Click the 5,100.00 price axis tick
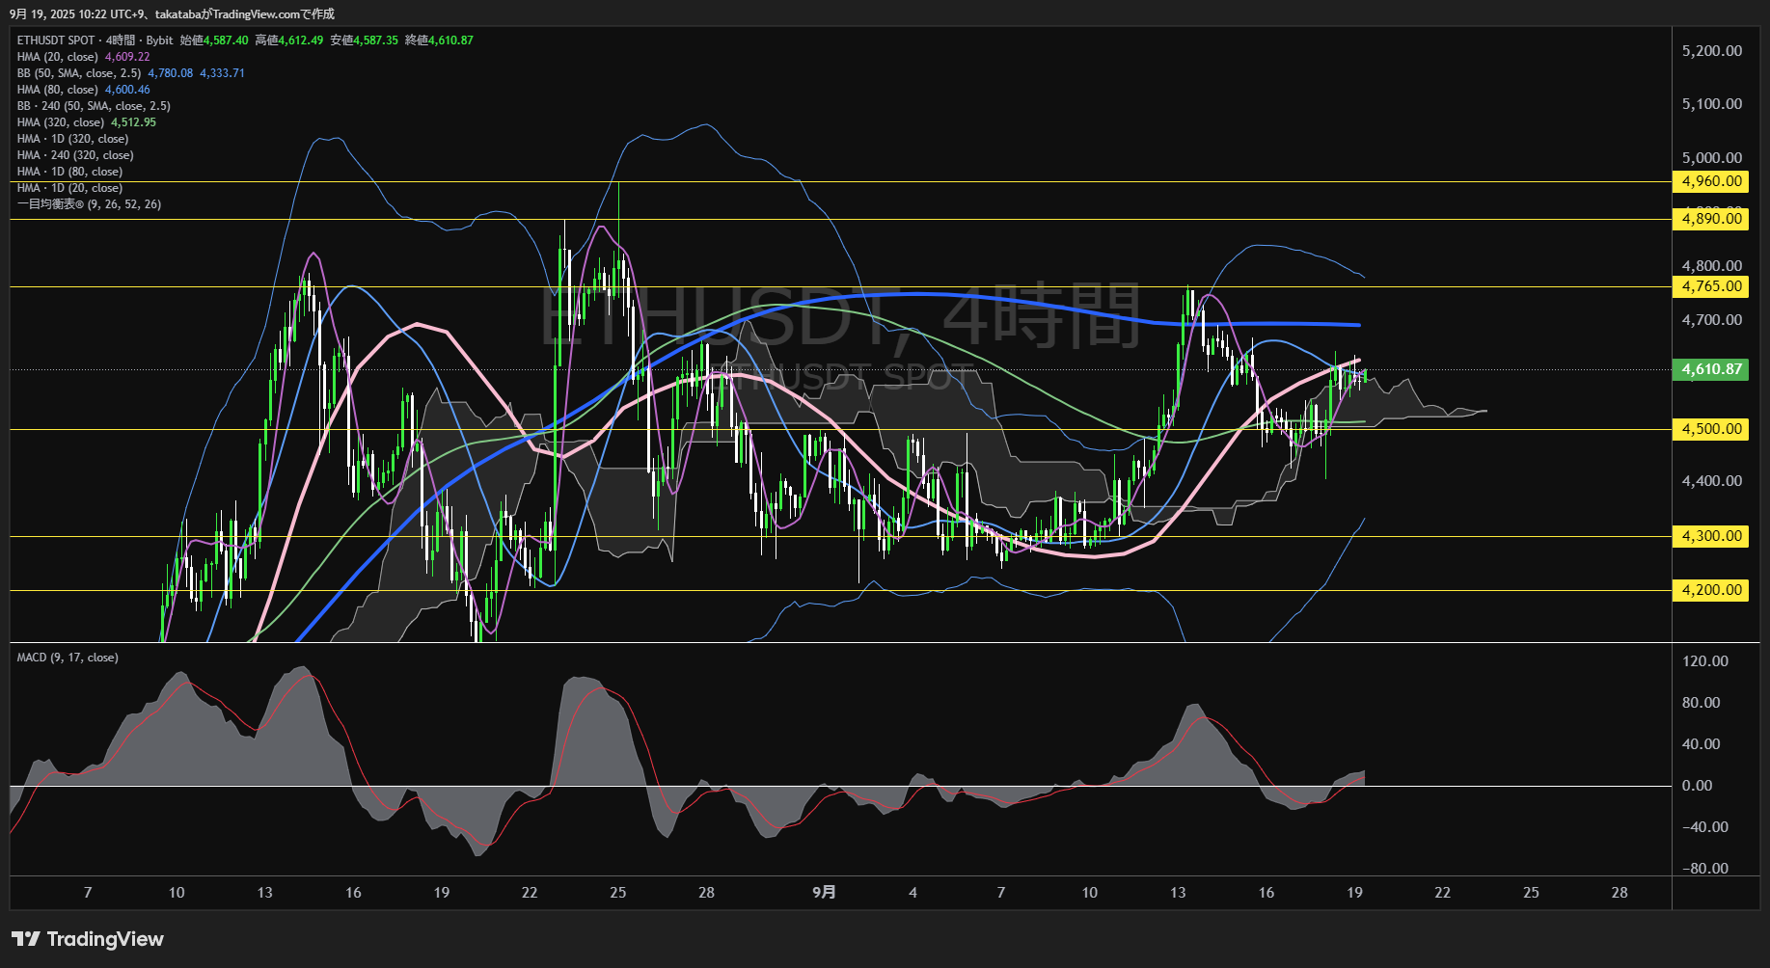This screenshot has height=968, width=1770. tap(1712, 104)
